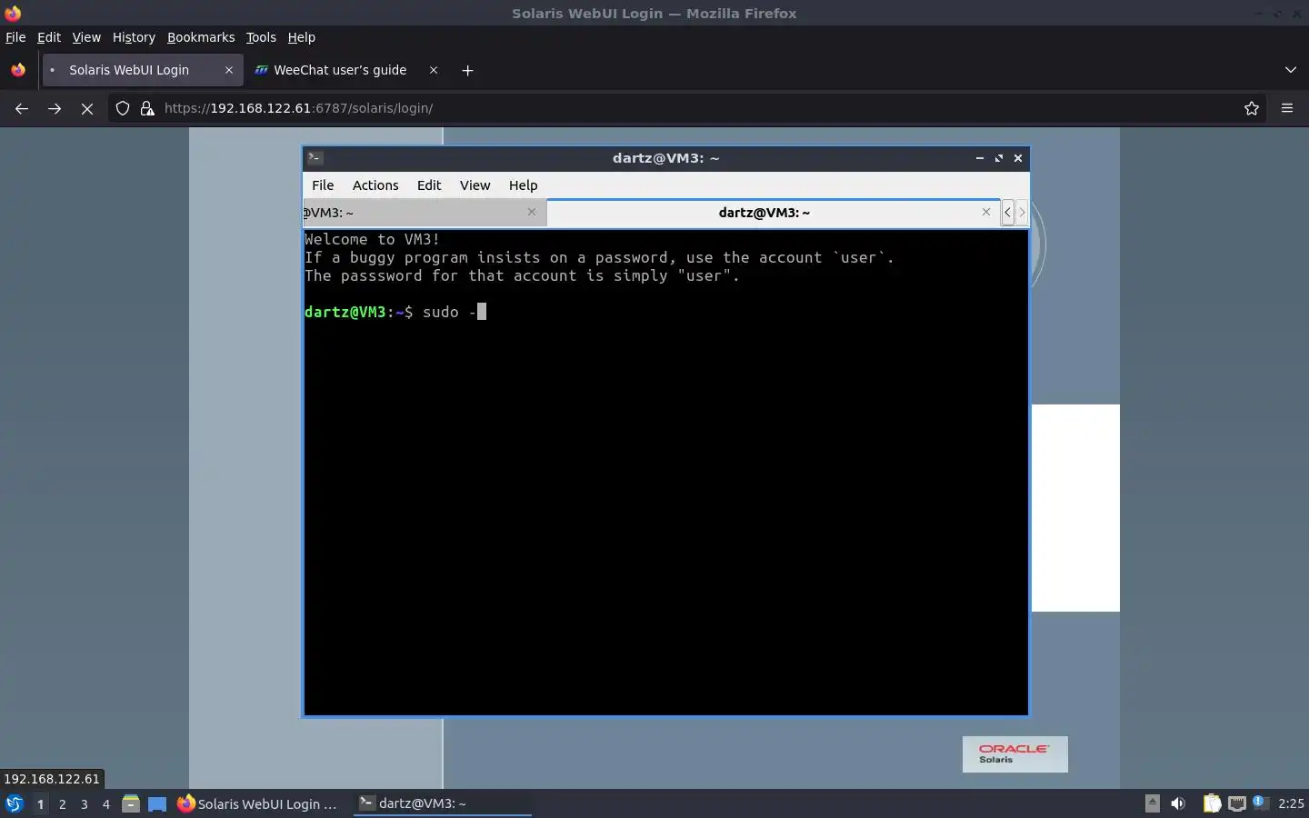Go back in Firefox history
The height and width of the screenshot is (818, 1309).
tap(22, 108)
